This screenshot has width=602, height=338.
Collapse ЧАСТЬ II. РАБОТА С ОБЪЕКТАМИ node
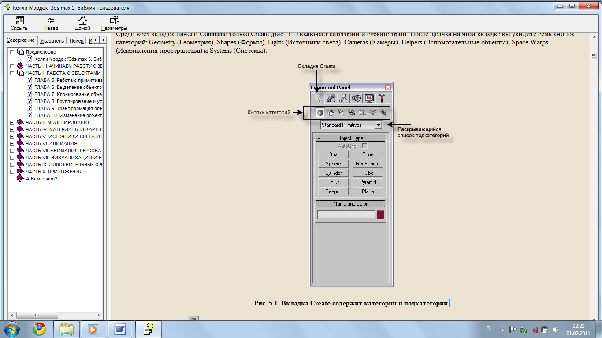point(12,73)
